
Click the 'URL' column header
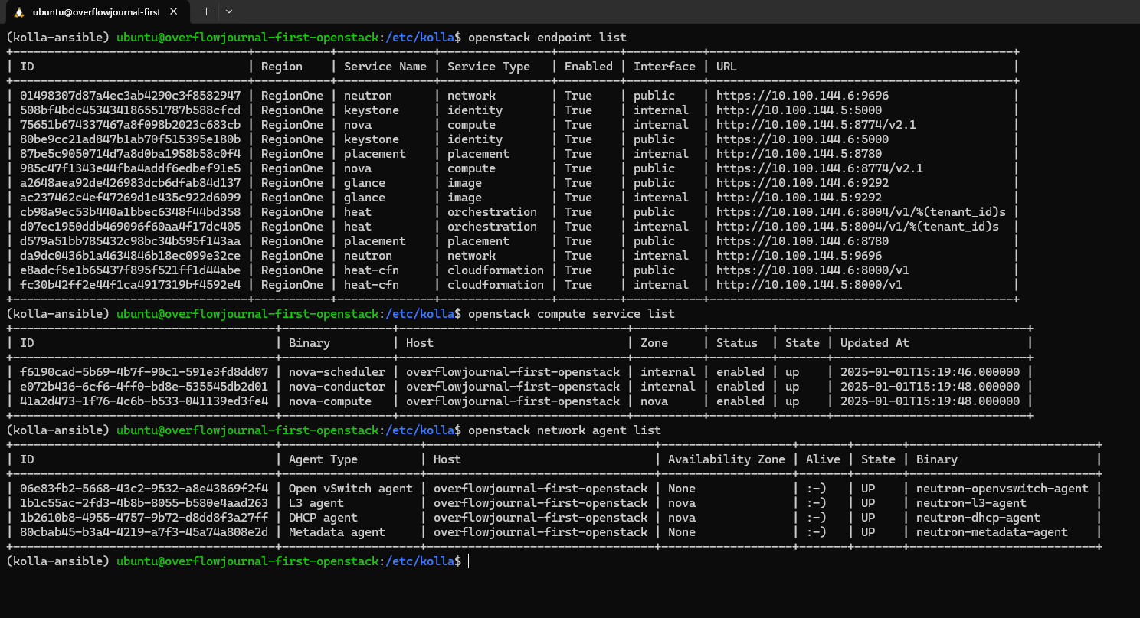(726, 67)
